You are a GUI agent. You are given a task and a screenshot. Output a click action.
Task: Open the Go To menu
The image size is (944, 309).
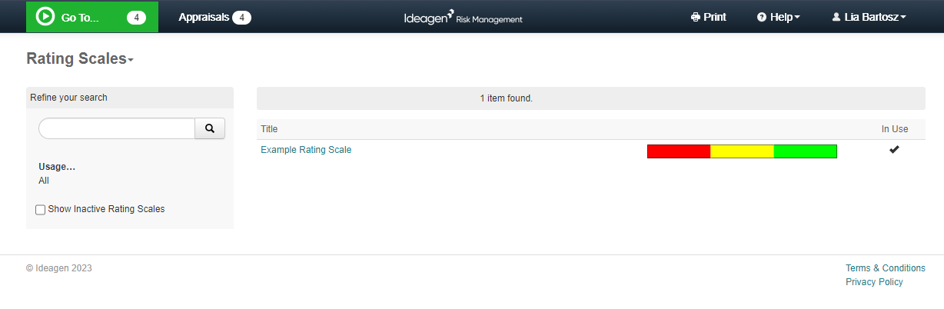coord(92,17)
